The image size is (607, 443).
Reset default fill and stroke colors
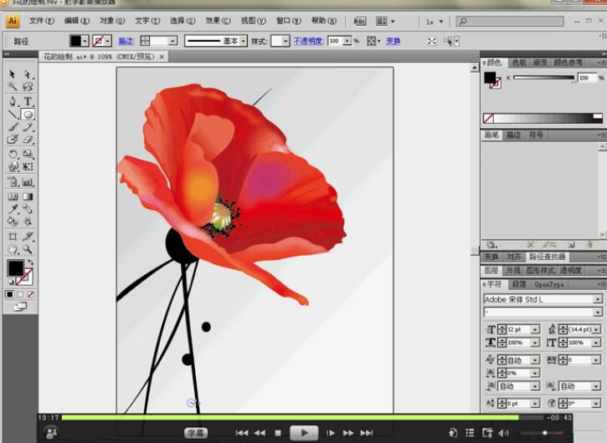point(11,283)
